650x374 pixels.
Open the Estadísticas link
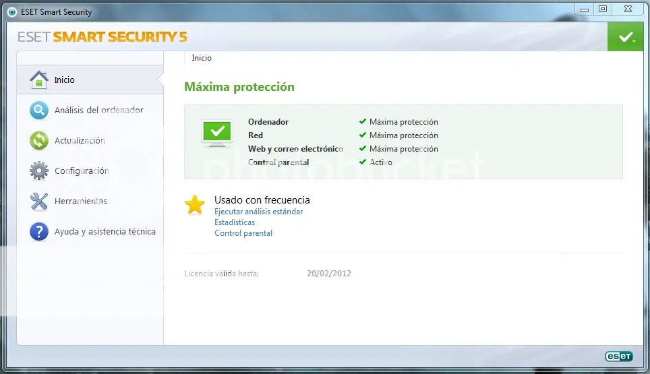coord(235,222)
